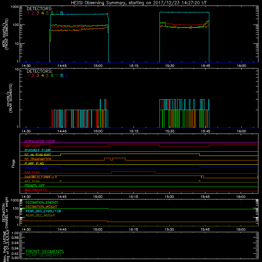The height and width of the screenshot is (262, 262).
Task: Click 15:15 time label under rear segments plot
Action: point(134,131)
